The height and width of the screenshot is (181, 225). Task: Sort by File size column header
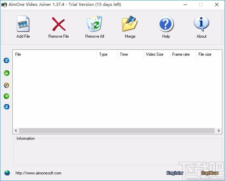[x=209, y=54]
